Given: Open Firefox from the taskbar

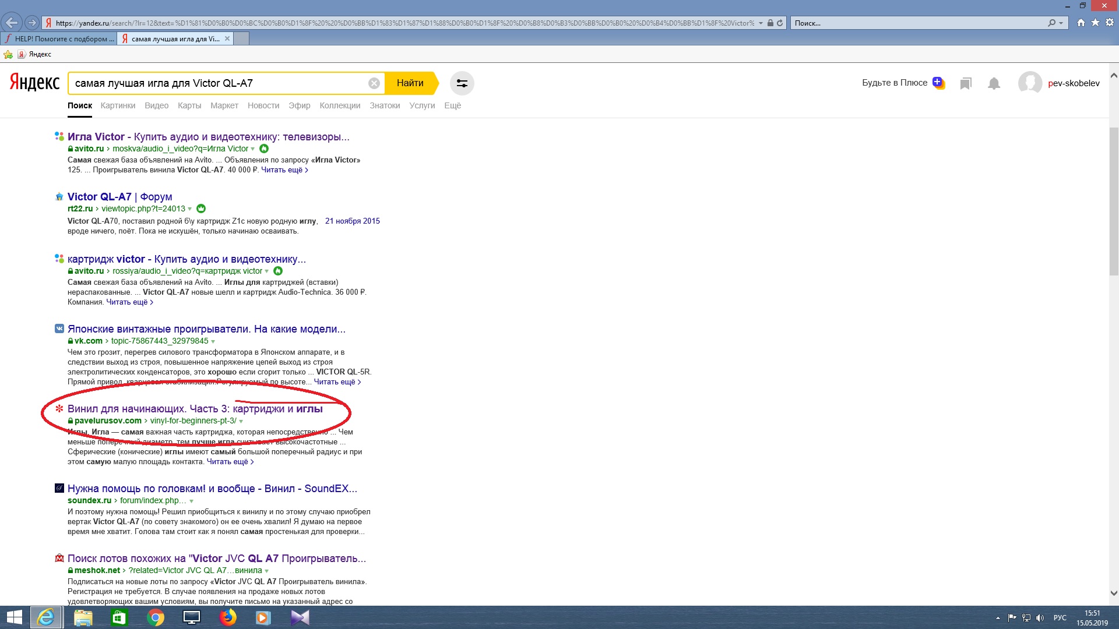Looking at the screenshot, I should click(x=228, y=617).
